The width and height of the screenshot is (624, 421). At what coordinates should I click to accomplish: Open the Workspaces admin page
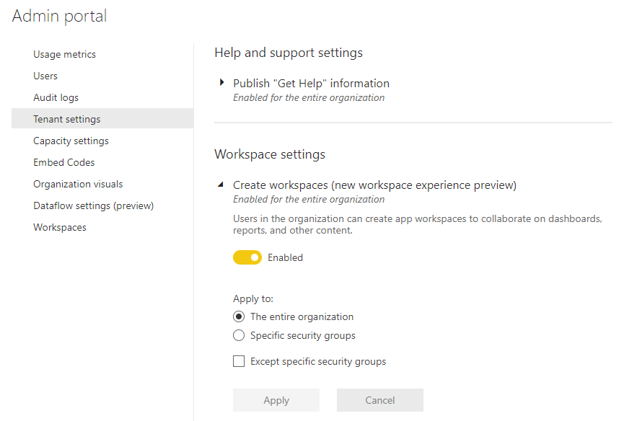[x=59, y=226]
